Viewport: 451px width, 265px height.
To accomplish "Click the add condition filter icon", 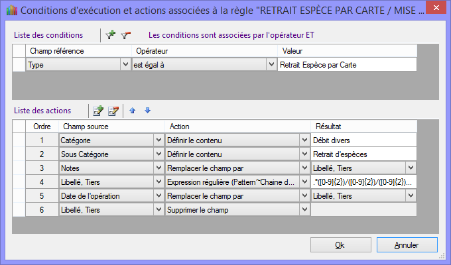I will 111,34.
